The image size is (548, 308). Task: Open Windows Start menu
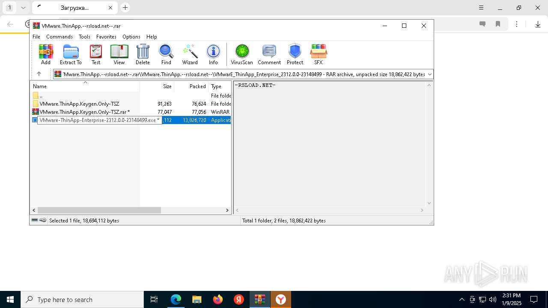[10, 299]
